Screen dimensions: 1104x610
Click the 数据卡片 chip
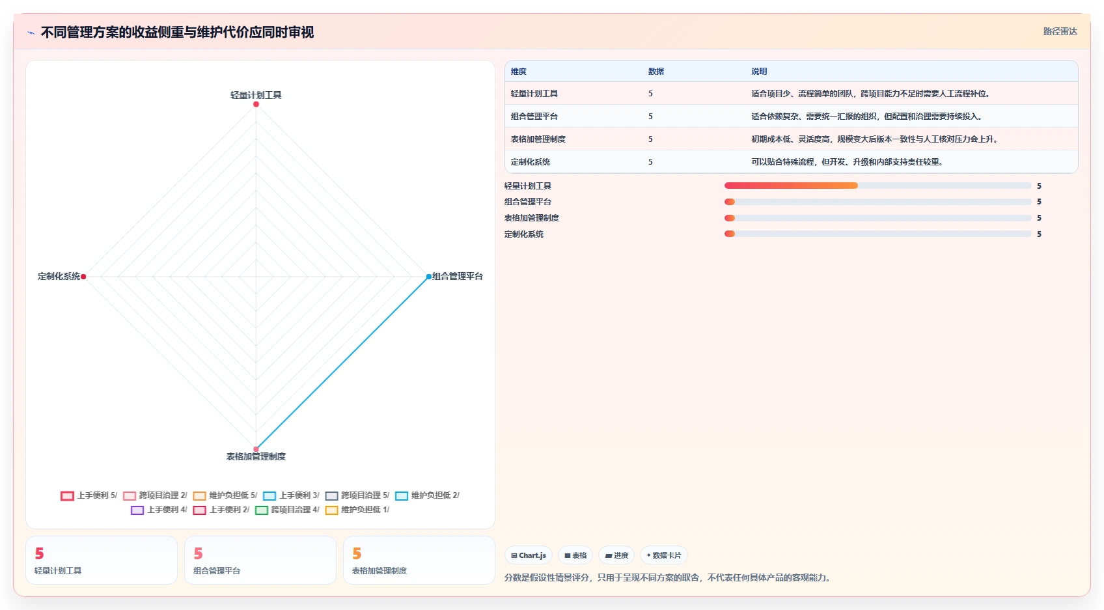click(664, 555)
